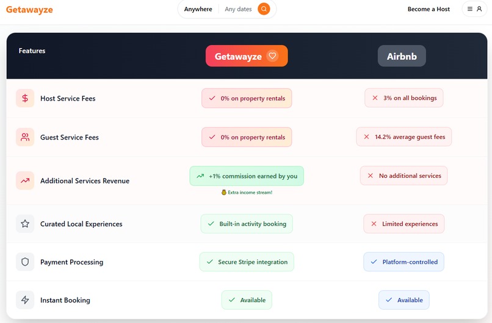This screenshot has height=323, width=492.
Task: Click the star icon for Curated Local Experiences
Action: point(25,224)
